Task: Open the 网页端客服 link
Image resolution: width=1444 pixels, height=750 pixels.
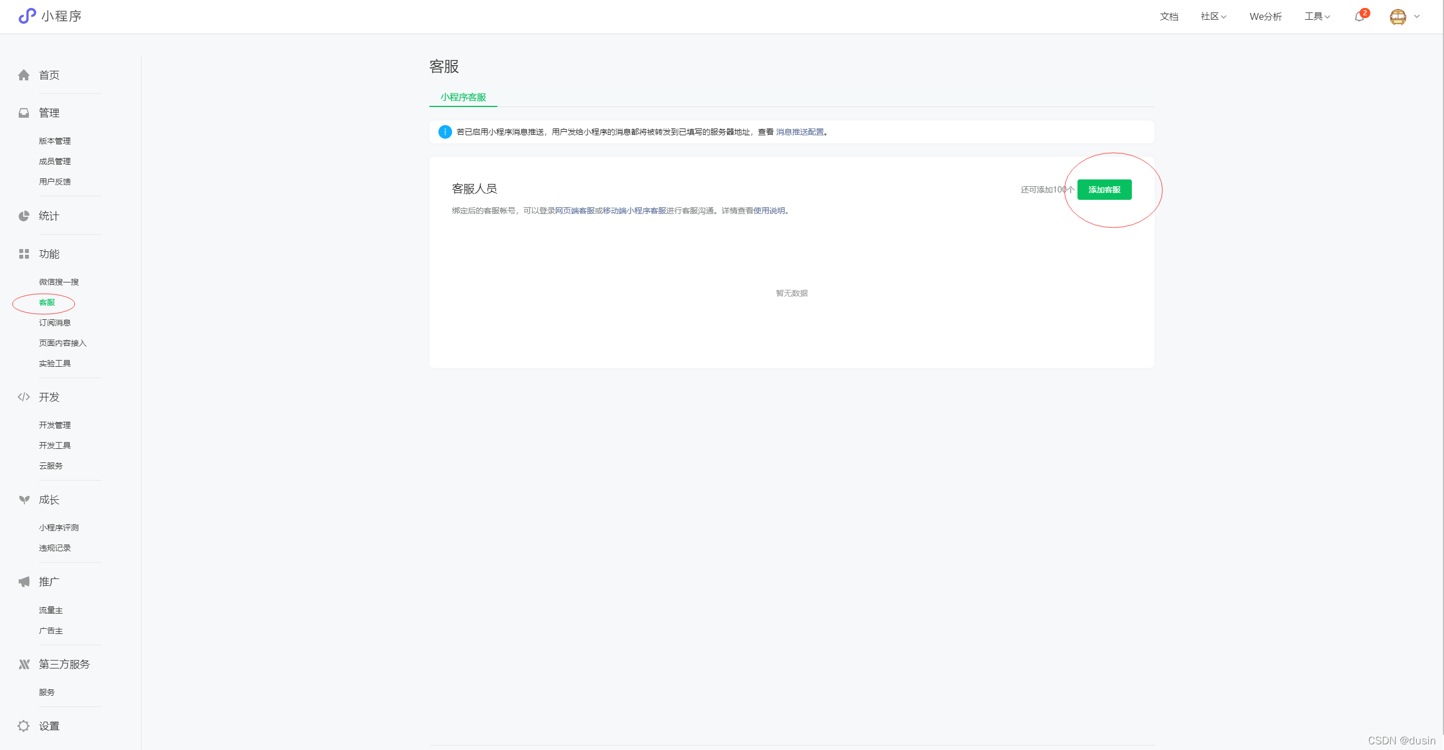Action: point(574,211)
